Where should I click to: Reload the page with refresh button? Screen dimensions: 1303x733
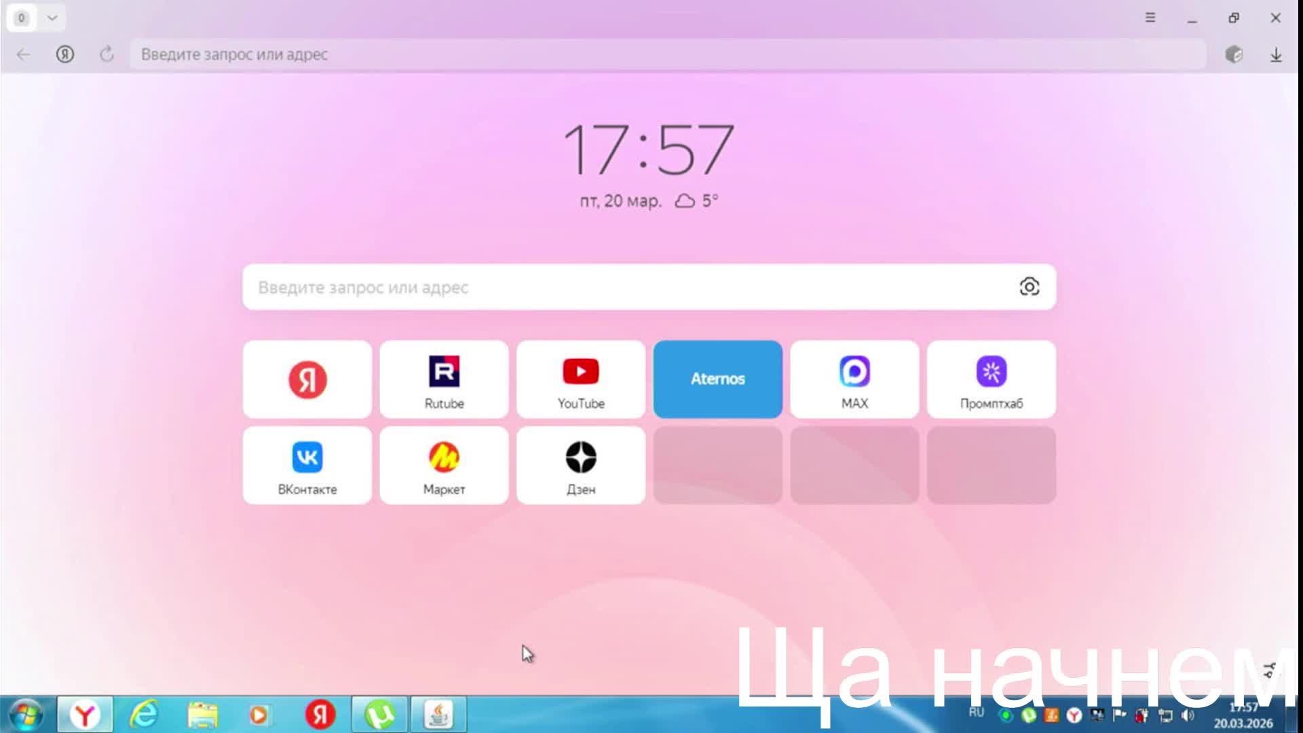107,54
